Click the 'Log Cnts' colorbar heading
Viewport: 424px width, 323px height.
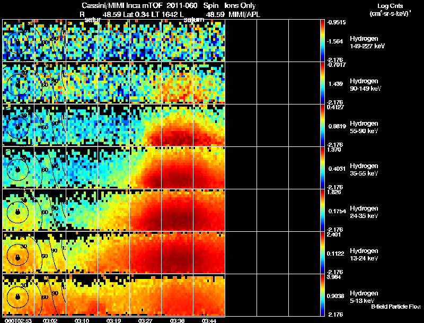click(390, 6)
